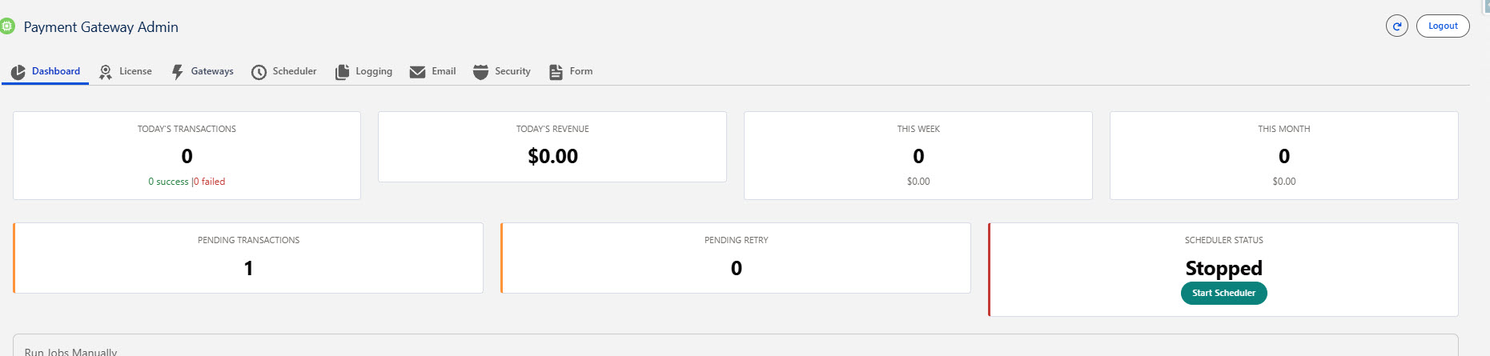Switch to the Gateways tab
1490x356 pixels.
coord(211,71)
